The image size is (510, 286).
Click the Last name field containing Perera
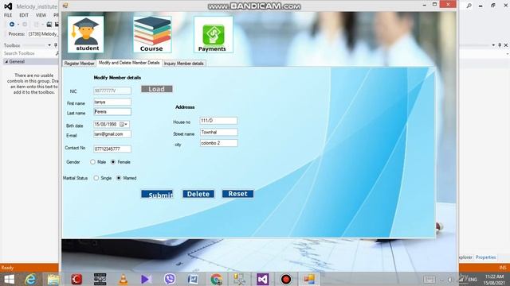(x=112, y=111)
